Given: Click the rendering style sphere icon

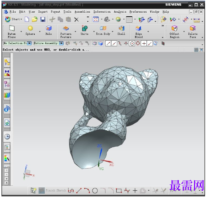Looking at the screenshot, I should click(118, 19).
